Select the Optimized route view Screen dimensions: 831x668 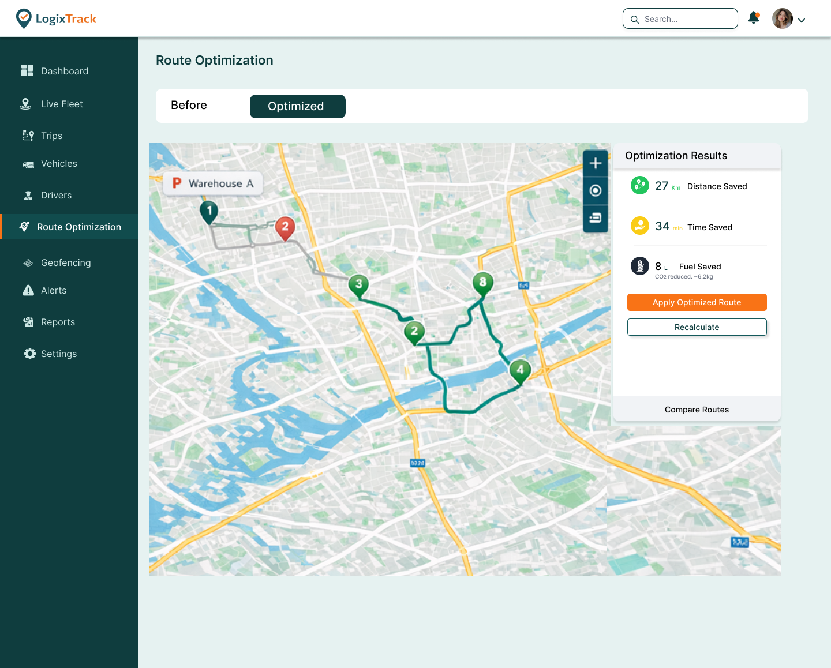pos(297,106)
